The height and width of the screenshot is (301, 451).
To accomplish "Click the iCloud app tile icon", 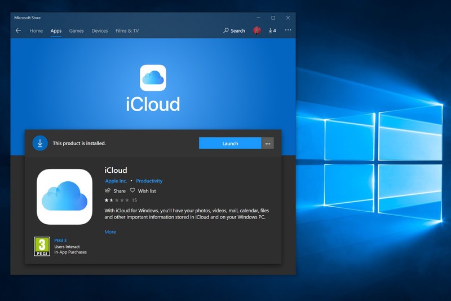I will point(64,197).
